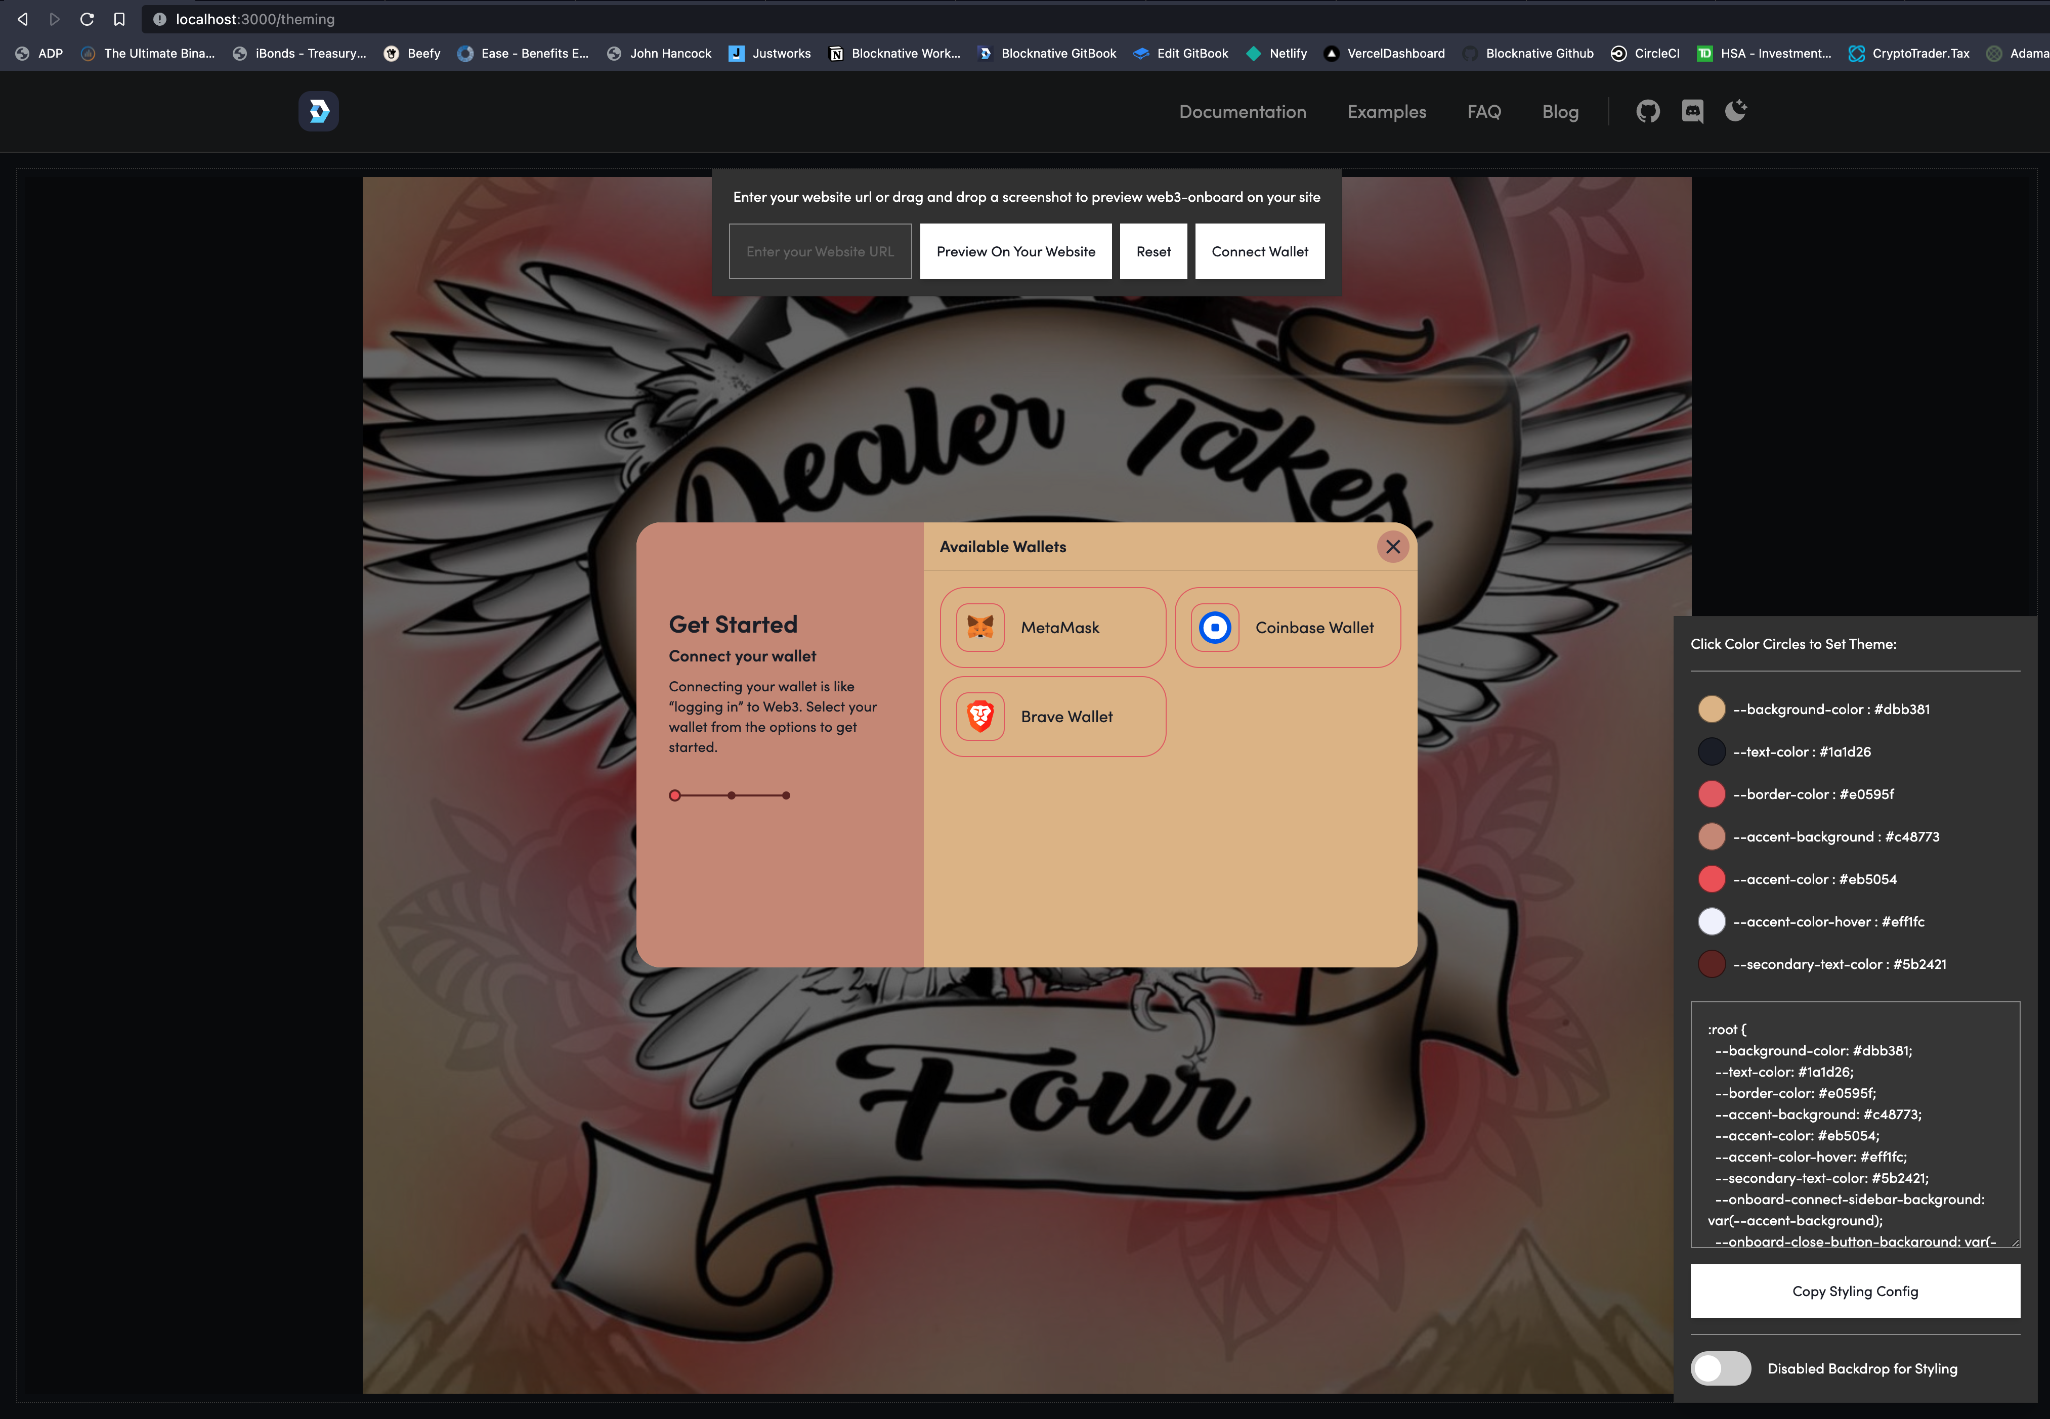
Task: Open the GitHub icon link in navbar
Action: tap(1647, 111)
